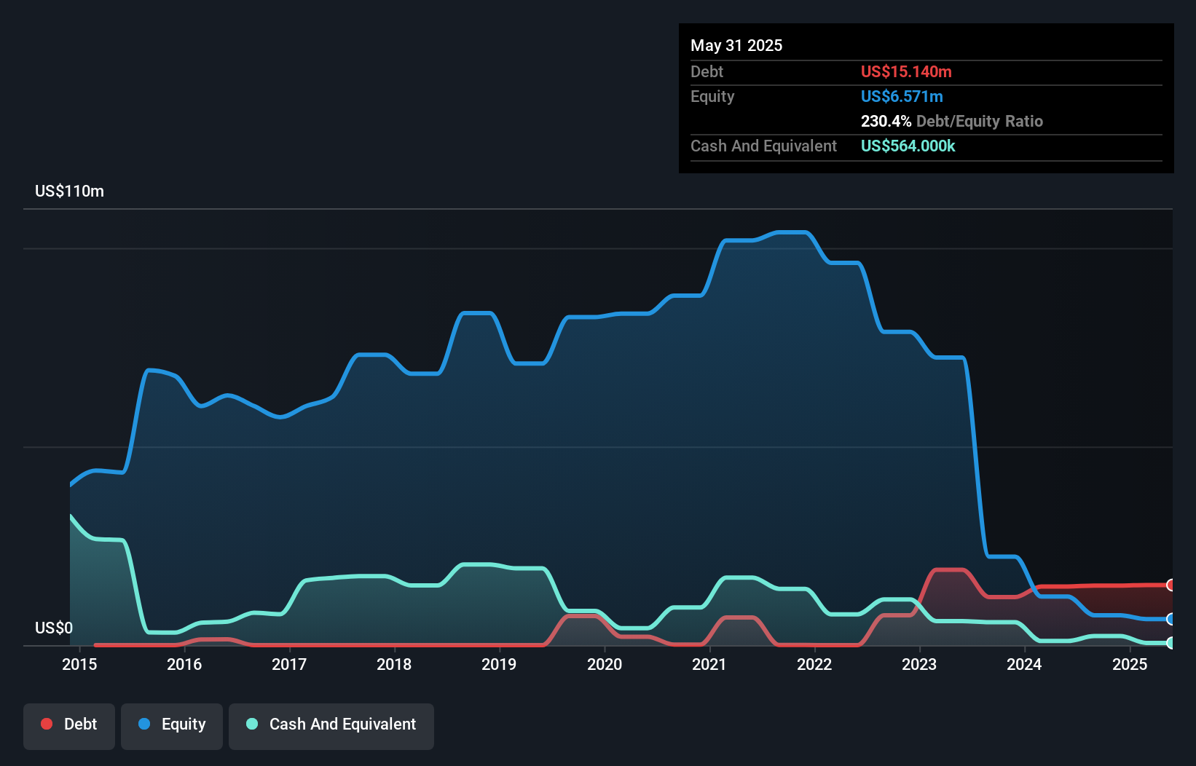Screen dimensions: 1196x766
Task: Select the red Debt endpoint marker on chart
Action: pyautogui.click(x=1171, y=586)
